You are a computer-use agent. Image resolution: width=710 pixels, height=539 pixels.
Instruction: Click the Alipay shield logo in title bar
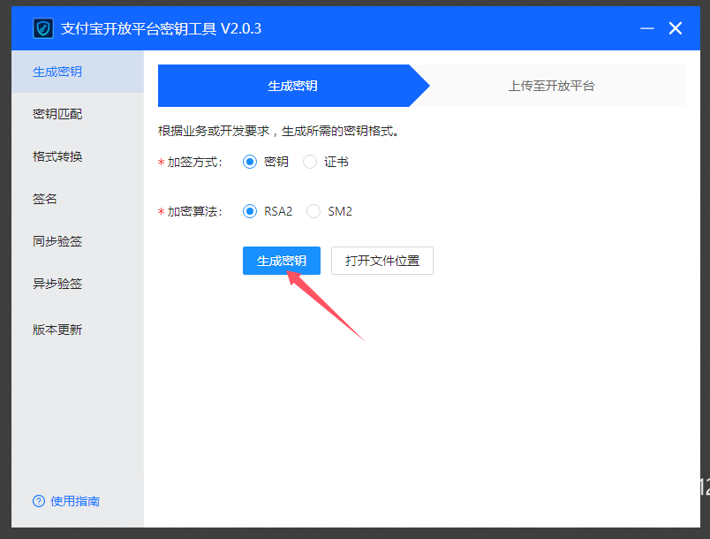pos(43,28)
